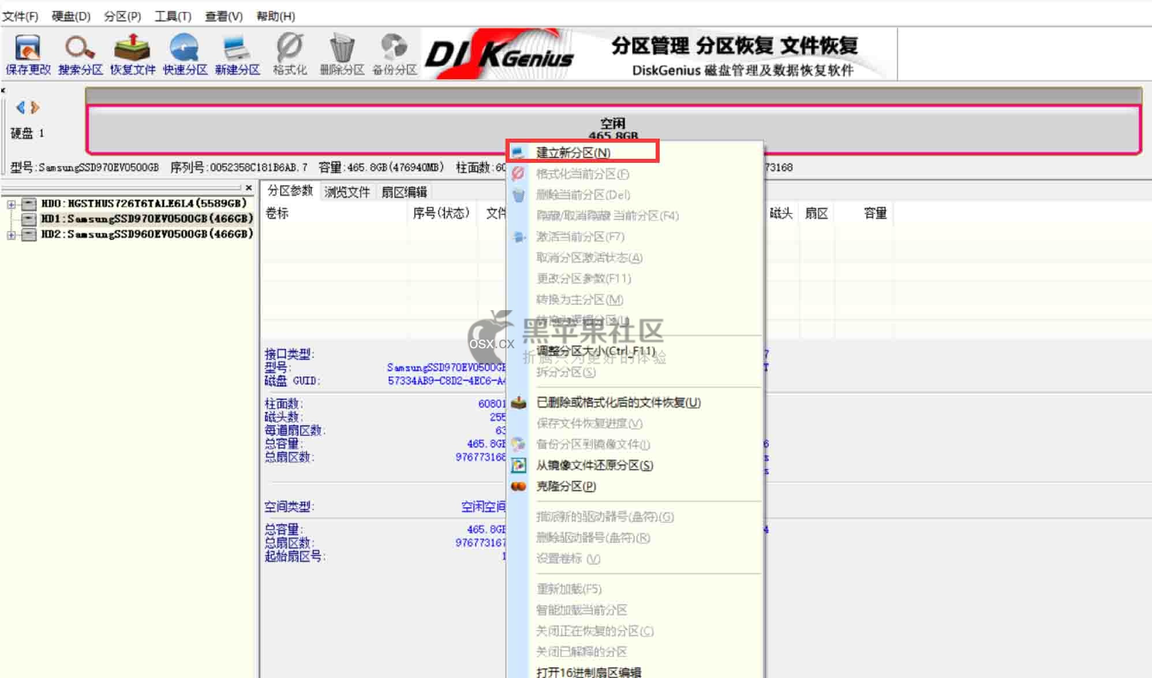
Task: Switch to the 浏览文件 tab
Action: coord(346,192)
